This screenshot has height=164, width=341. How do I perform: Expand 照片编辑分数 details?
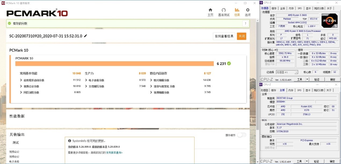pyautogui.click(x=151, y=80)
